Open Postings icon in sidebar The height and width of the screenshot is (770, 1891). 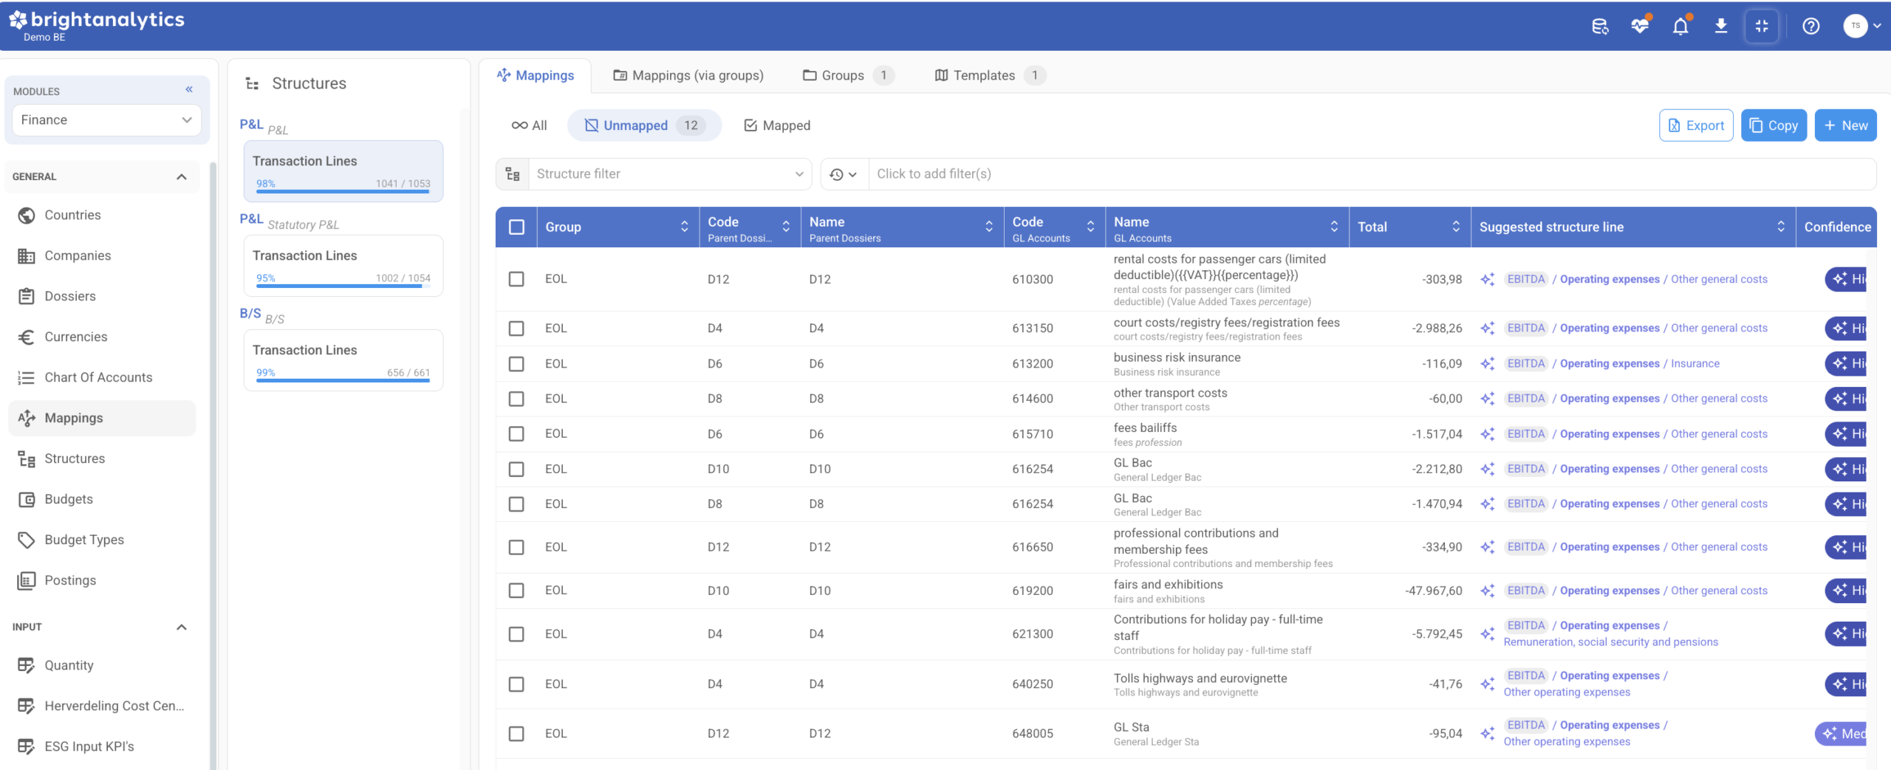[x=27, y=580]
